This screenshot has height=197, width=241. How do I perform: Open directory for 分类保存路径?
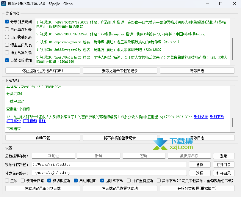click(x=224, y=173)
